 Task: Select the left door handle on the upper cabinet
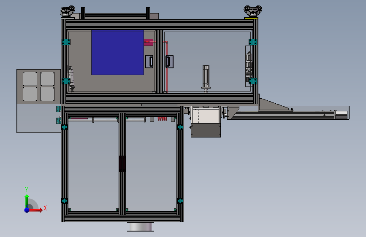[x=149, y=62]
